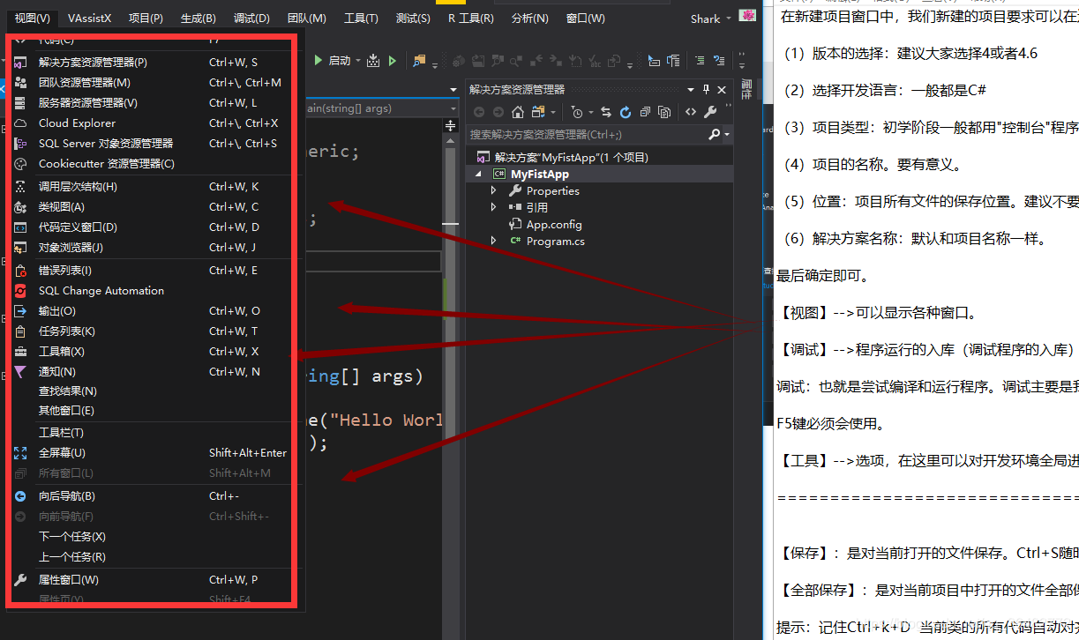Choose Cookiecutter 资源管理器(C) entry
The width and height of the screenshot is (1079, 640).
[156, 164]
